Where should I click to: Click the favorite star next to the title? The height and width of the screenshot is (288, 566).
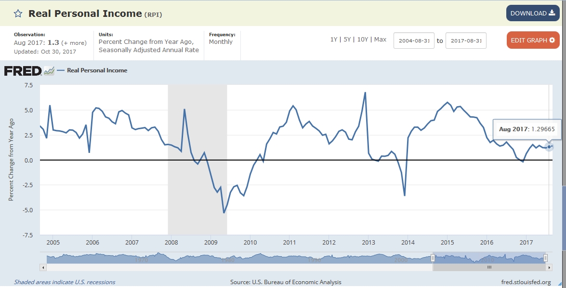coord(18,14)
